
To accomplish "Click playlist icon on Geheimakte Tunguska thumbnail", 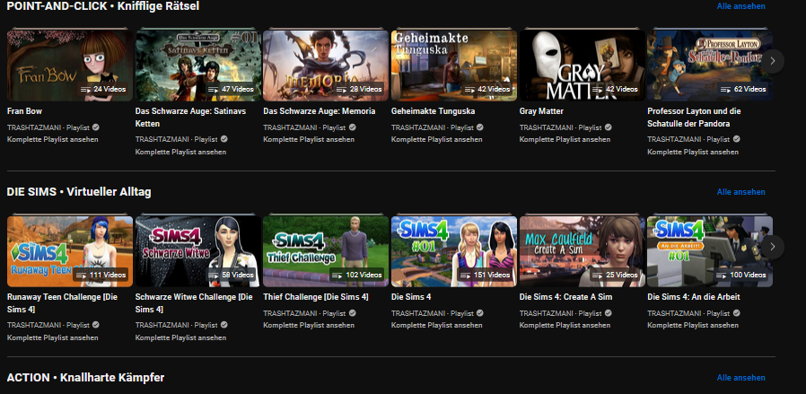I will [469, 90].
